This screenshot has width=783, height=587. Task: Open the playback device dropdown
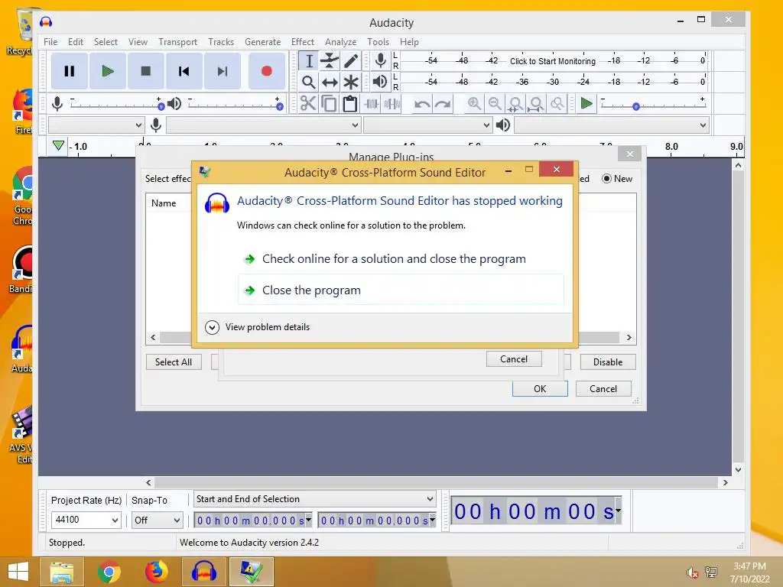[x=612, y=125]
